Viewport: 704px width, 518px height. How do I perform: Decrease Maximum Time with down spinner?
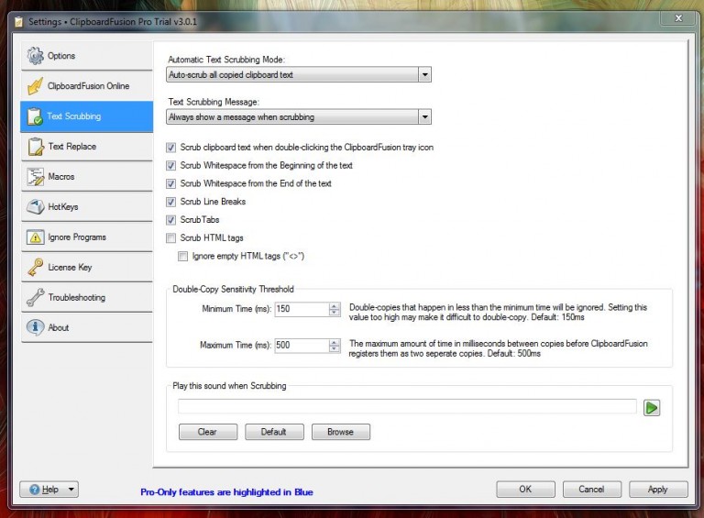(334, 348)
